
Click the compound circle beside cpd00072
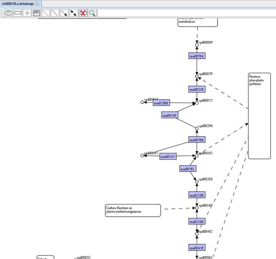197,103
